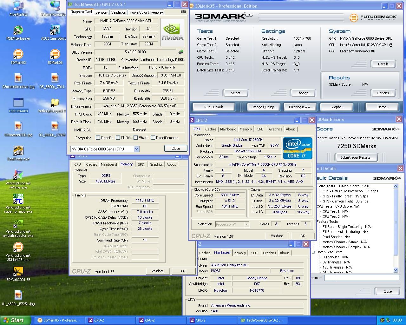The width and height of the screenshot is (406, 325).
Task: Click the GPU-Z screenshot camera icon
Action: click(x=183, y=12)
